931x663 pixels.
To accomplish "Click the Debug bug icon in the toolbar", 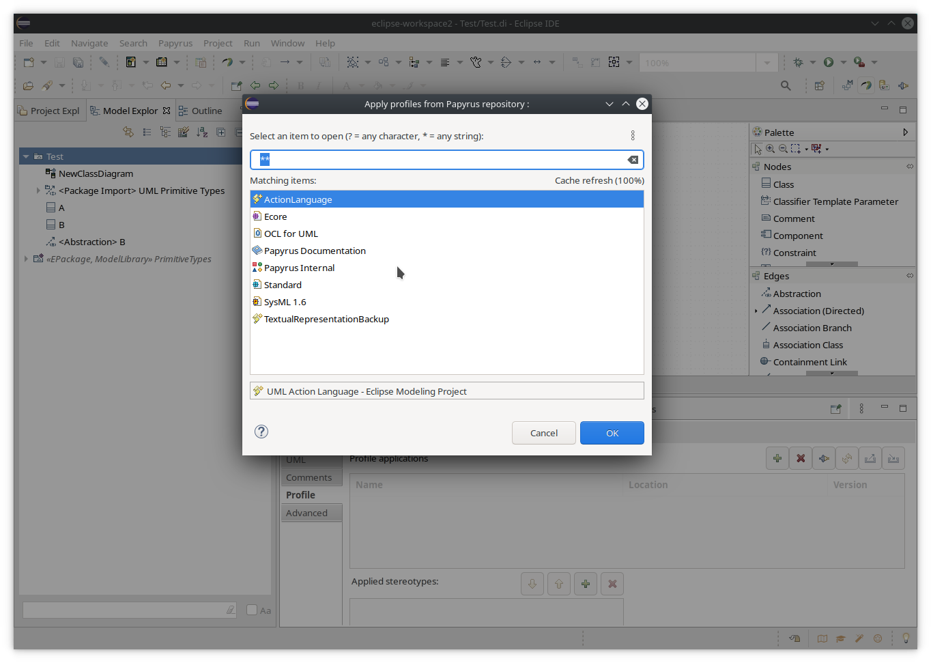I will [798, 62].
